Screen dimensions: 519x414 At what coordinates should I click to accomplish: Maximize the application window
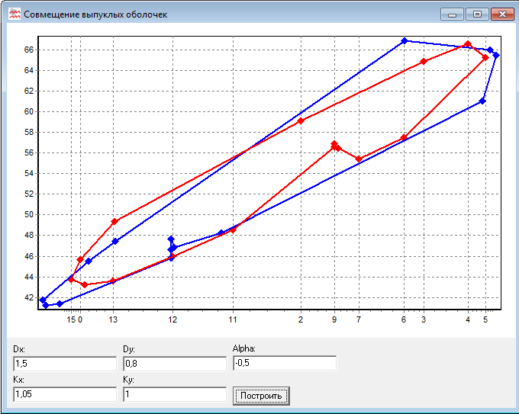click(477, 14)
